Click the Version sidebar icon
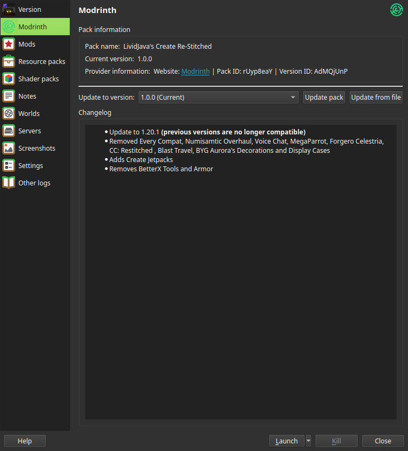The image size is (408, 451). click(9, 9)
